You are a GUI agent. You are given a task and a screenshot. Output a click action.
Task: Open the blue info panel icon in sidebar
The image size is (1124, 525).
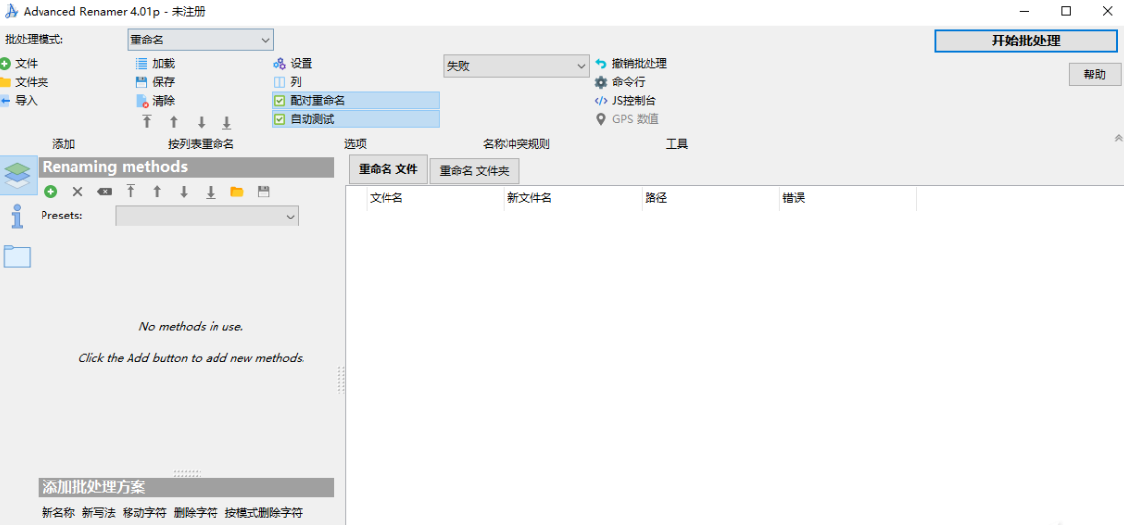point(18,216)
